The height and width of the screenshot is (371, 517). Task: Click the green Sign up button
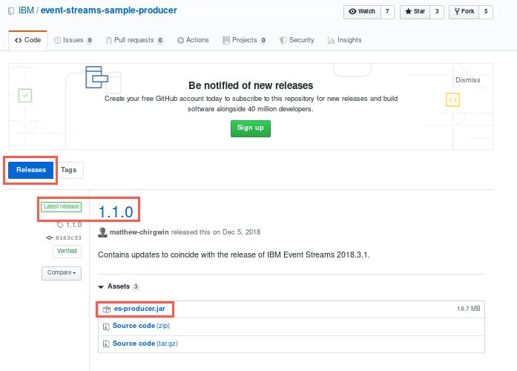coord(251,128)
